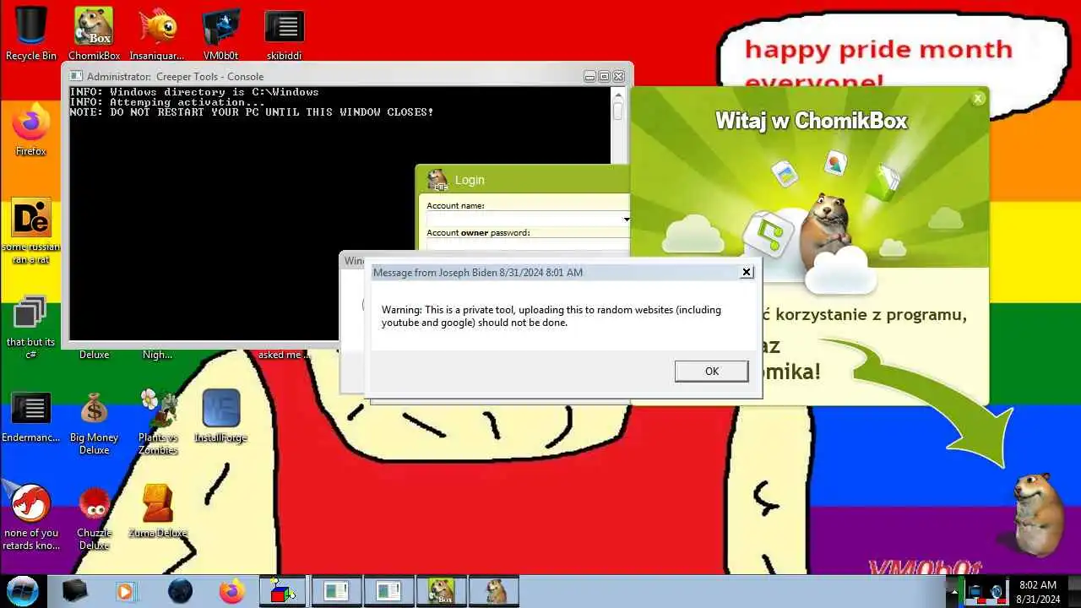Switch to the ChomikBox taskbar button

coord(442,591)
